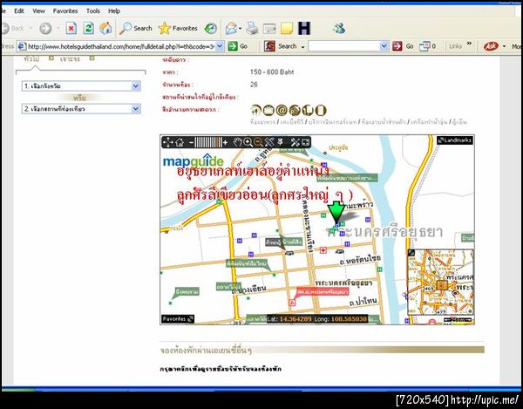Click the map home icon
This screenshot has height=409, width=523.
(180, 142)
